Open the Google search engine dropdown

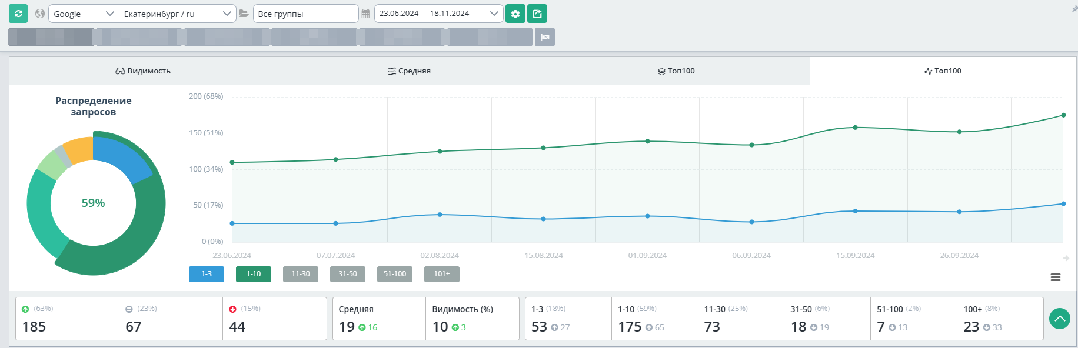(83, 14)
